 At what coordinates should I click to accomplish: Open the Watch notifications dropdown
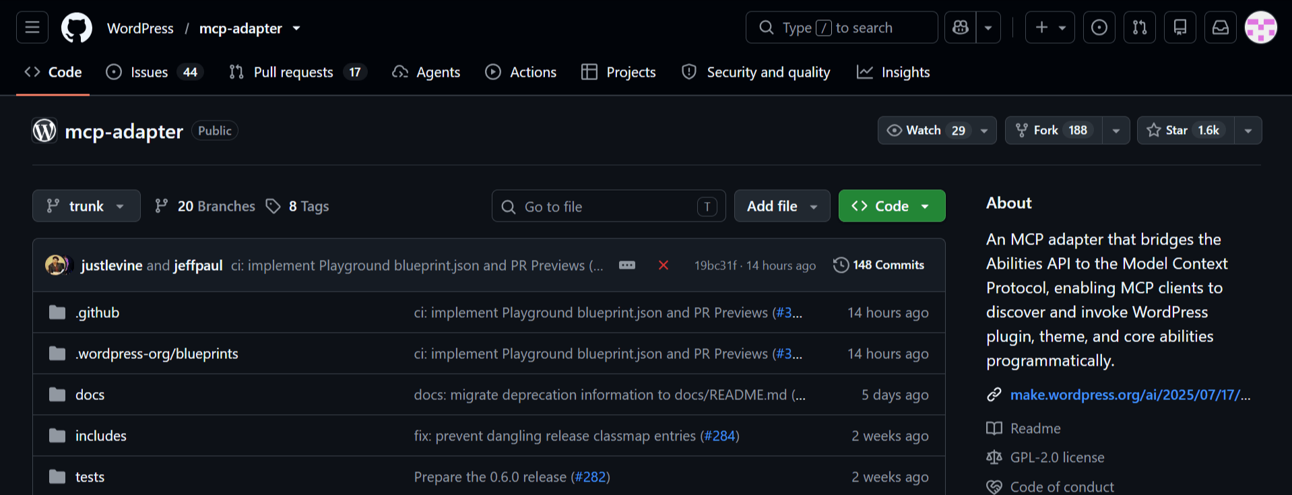tap(937, 131)
